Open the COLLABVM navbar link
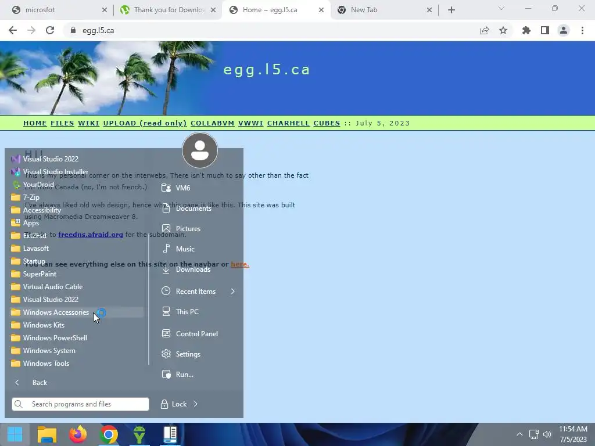 pyautogui.click(x=213, y=123)
